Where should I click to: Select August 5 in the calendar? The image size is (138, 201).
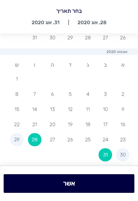[70, 94]
